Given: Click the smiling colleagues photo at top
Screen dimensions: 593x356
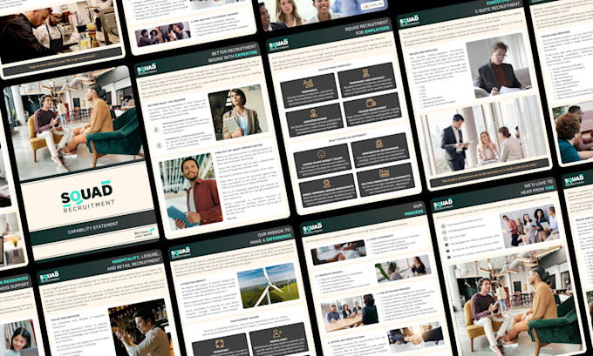Looking at the screenshot, I should (x=323, y=13).
